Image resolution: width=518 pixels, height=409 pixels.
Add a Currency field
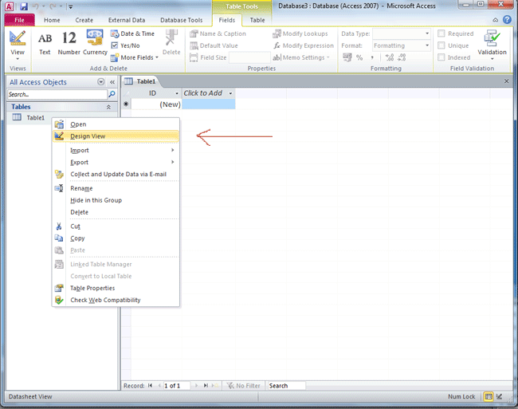[x=95, y=43]
